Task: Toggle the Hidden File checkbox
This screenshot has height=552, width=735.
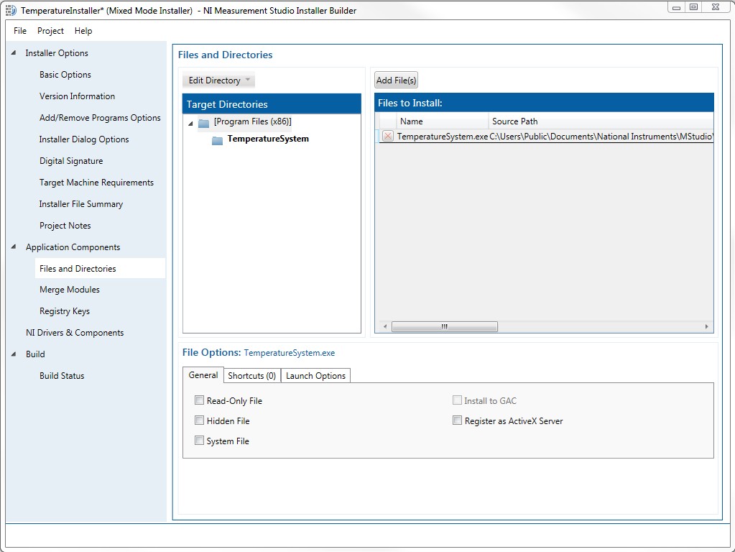Action: coord(200,420)
